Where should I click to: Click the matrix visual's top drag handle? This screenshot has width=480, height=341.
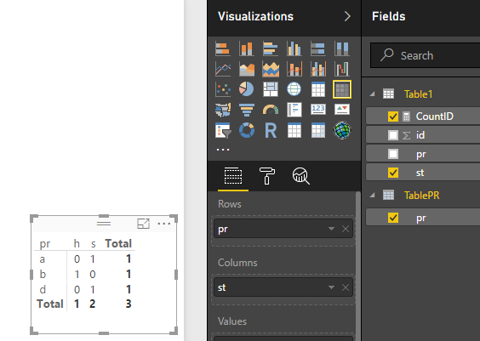(104, 224)
